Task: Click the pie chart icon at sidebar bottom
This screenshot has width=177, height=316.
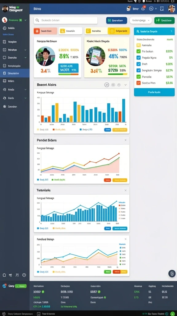Action: tap(24, 275)
